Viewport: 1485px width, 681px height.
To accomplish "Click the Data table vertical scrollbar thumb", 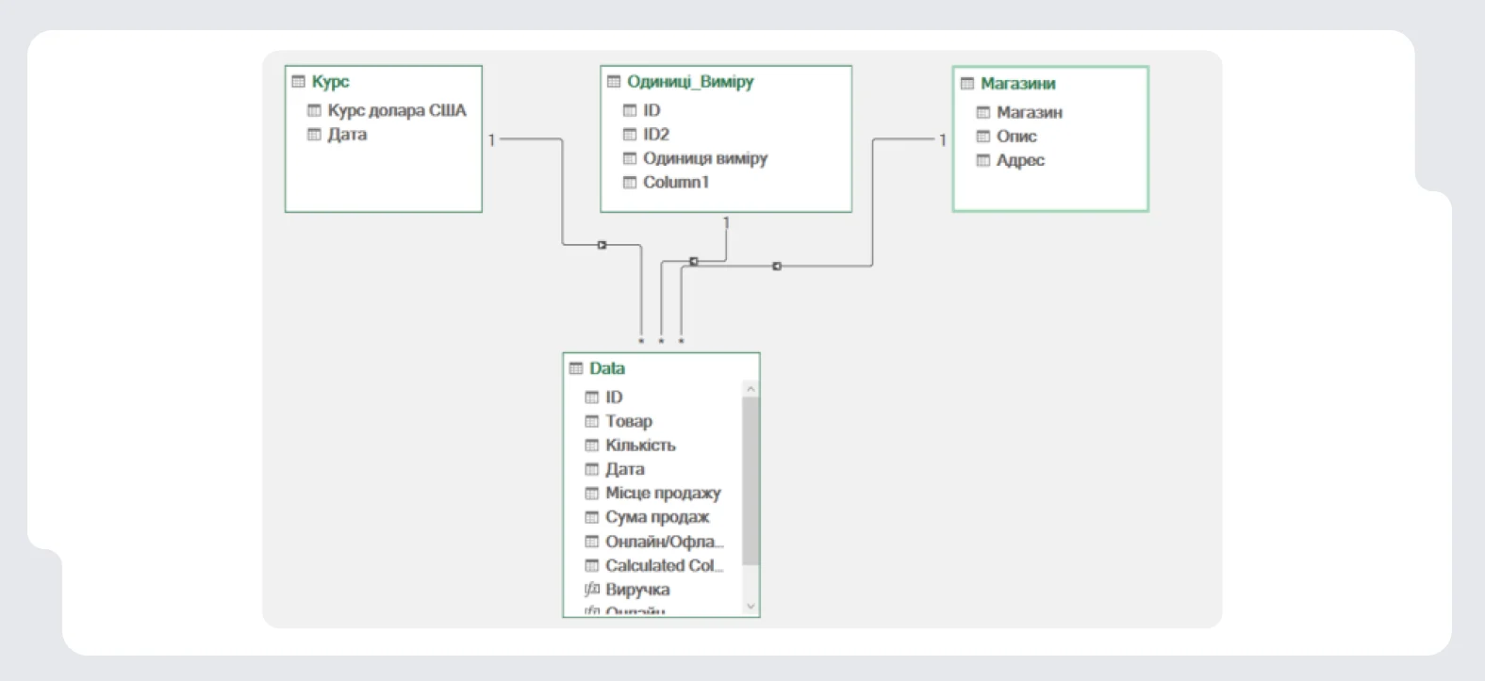I will pyautogui.click(x=751, y=480).
